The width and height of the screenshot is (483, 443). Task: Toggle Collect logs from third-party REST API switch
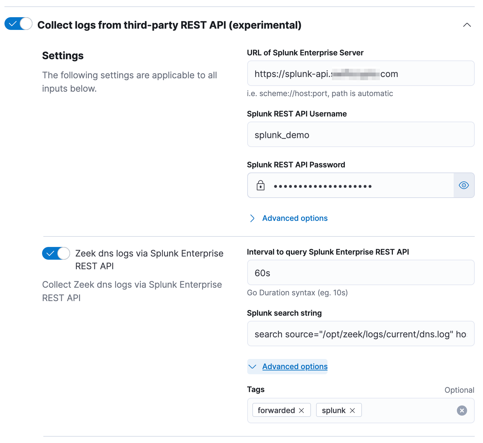click(x=18, y=24)
